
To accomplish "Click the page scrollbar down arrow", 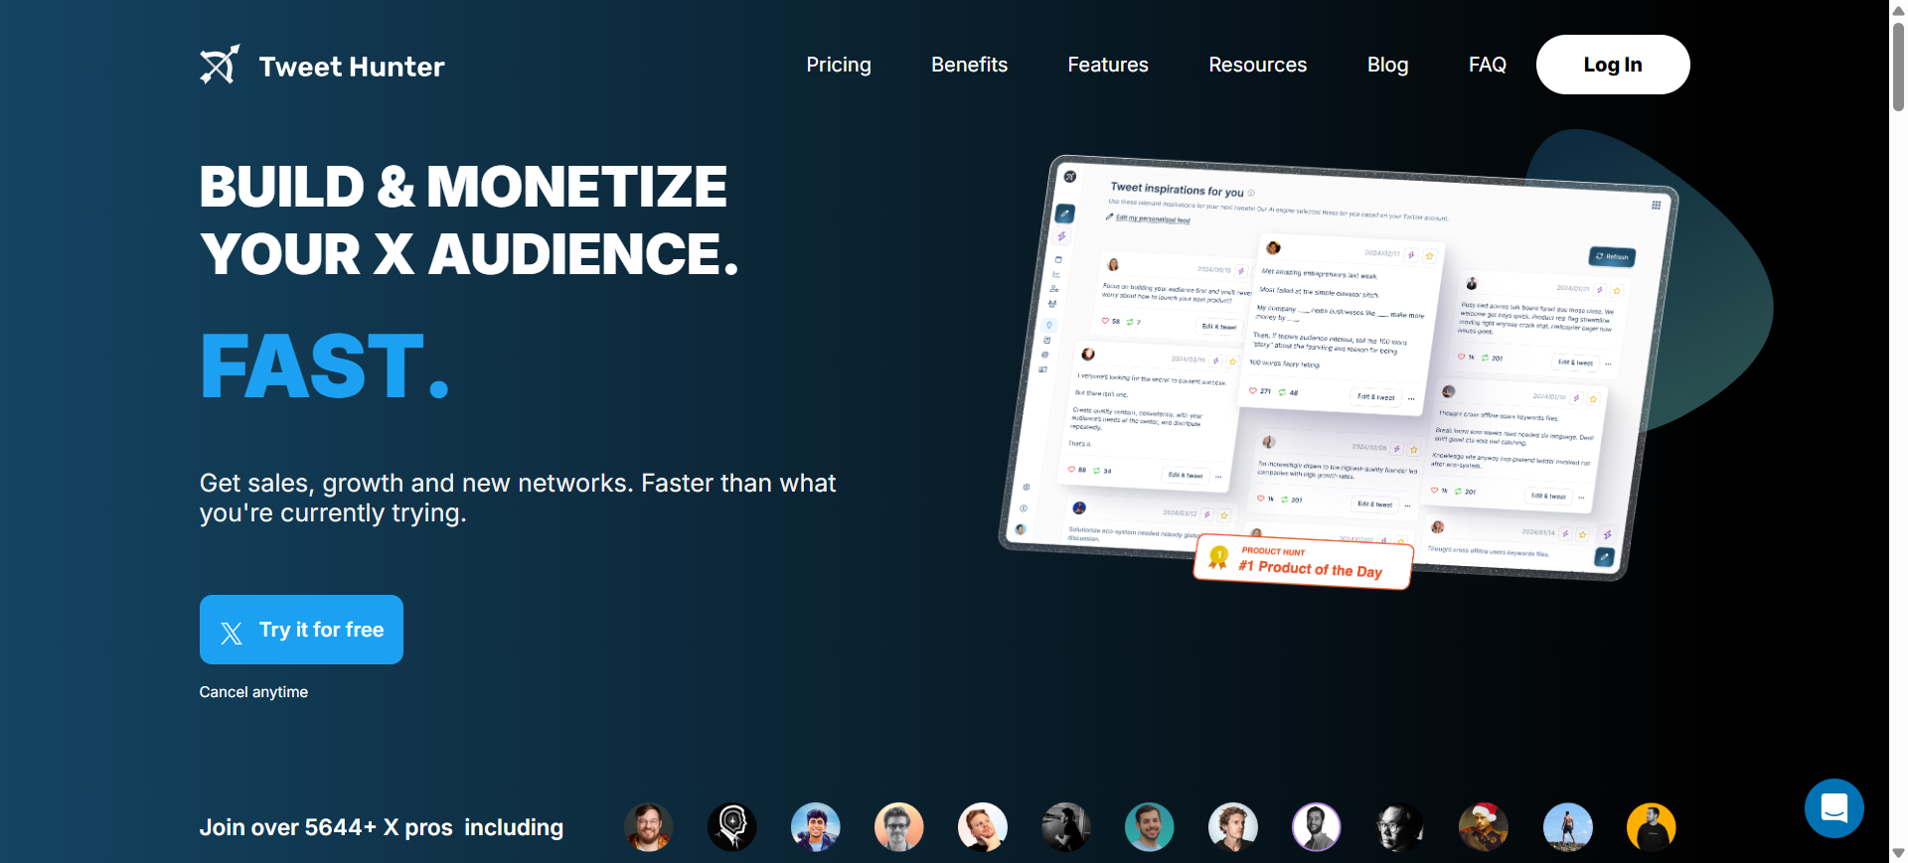I will 1898,854.
